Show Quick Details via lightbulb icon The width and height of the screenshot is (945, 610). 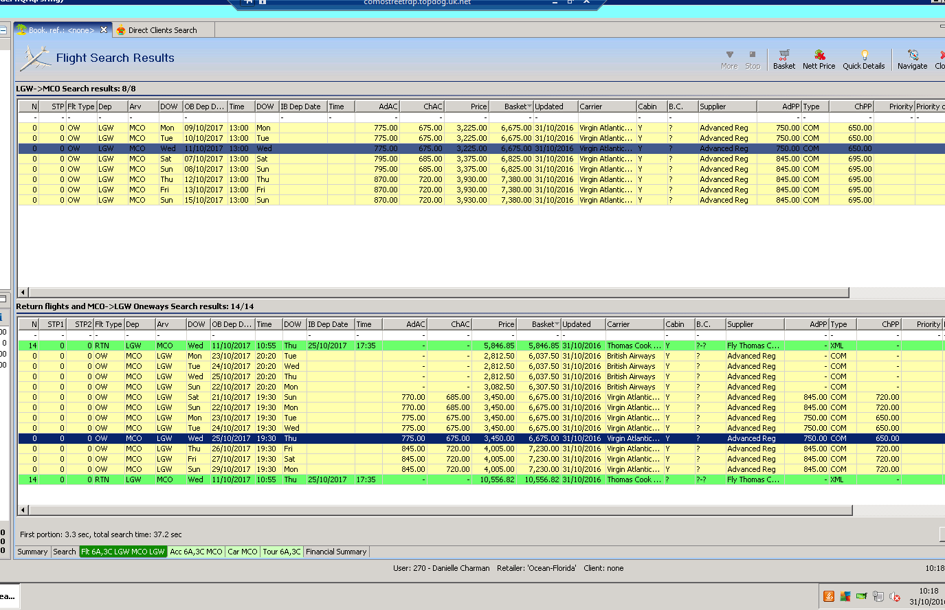point(864,55)
